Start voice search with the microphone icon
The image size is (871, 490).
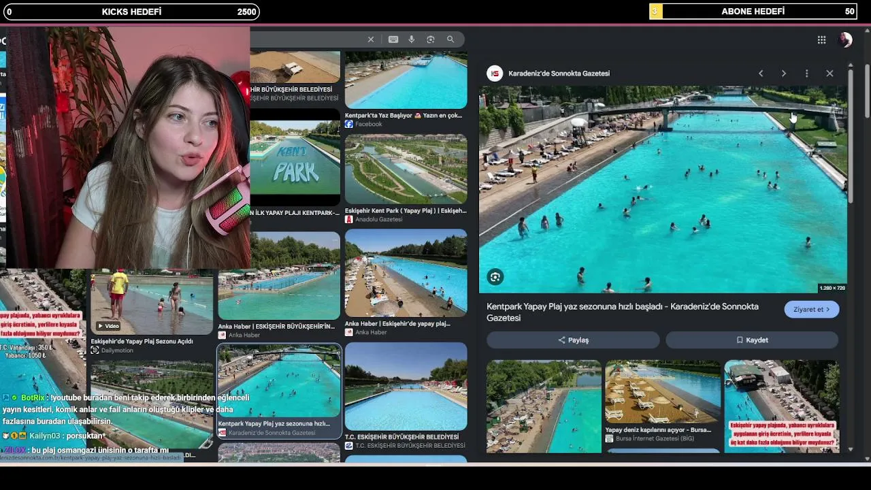(x=412, y=39)
